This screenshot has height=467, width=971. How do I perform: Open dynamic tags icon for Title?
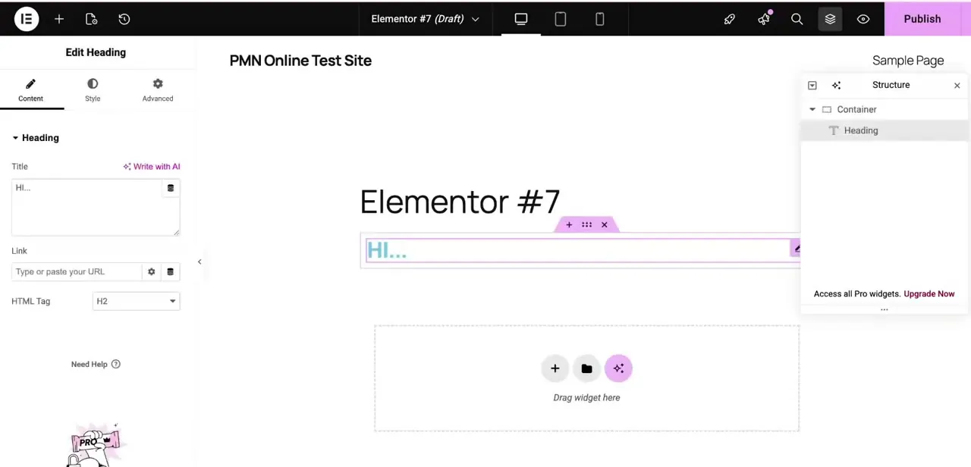point(171,188)
